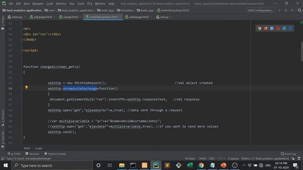Switch to the indexpage.html editor tab
The width and height of the screenshot is (303, 170).
point(139,17)
